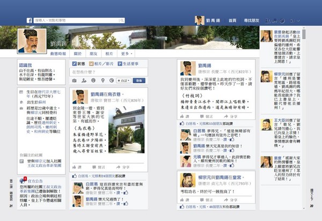Go to 首頁 in top bar
The image size is (322, 221).
pos(232,20)
